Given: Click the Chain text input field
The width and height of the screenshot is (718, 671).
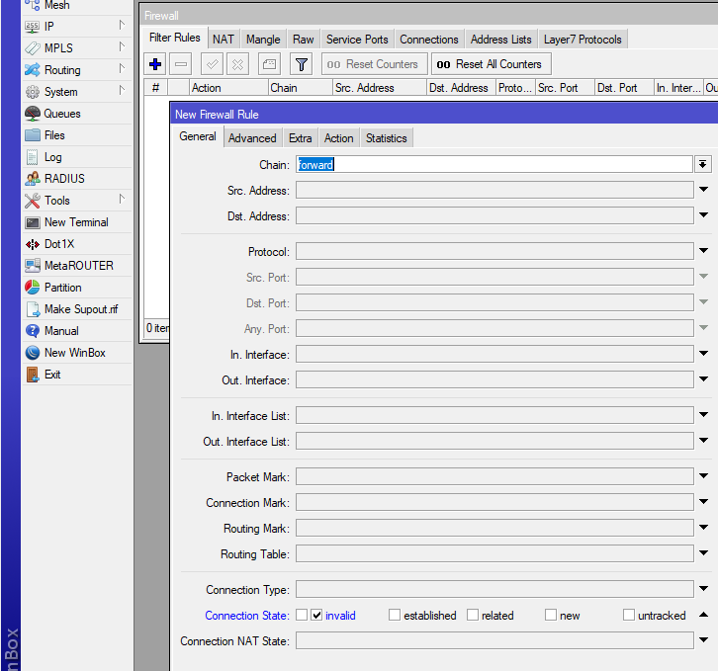Looking at the screenshot, I should tap(494, 165).
